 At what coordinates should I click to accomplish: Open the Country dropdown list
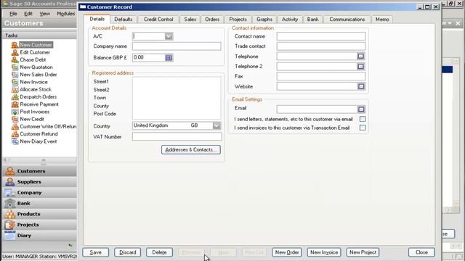pos(217,125)
